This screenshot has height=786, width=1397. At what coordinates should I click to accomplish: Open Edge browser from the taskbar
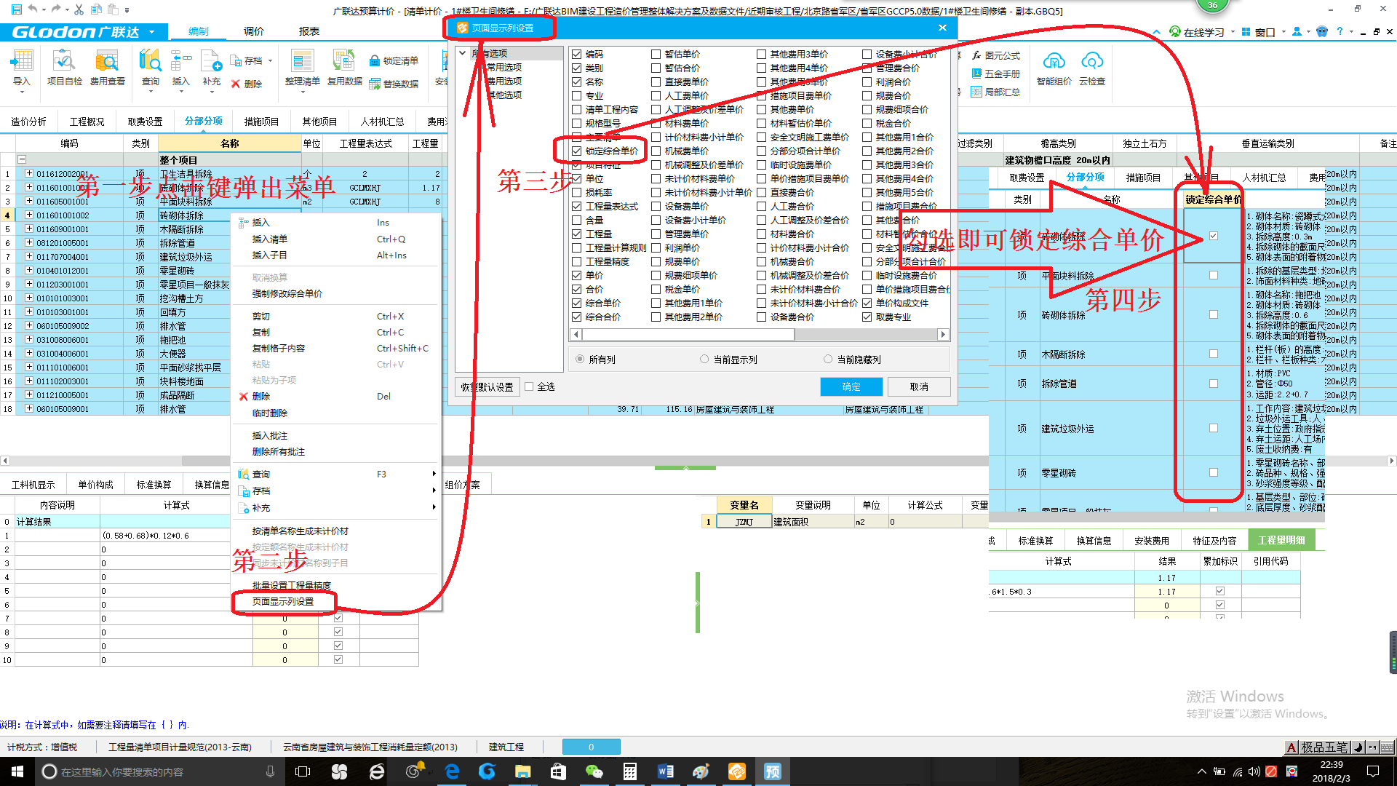[452, 771]
